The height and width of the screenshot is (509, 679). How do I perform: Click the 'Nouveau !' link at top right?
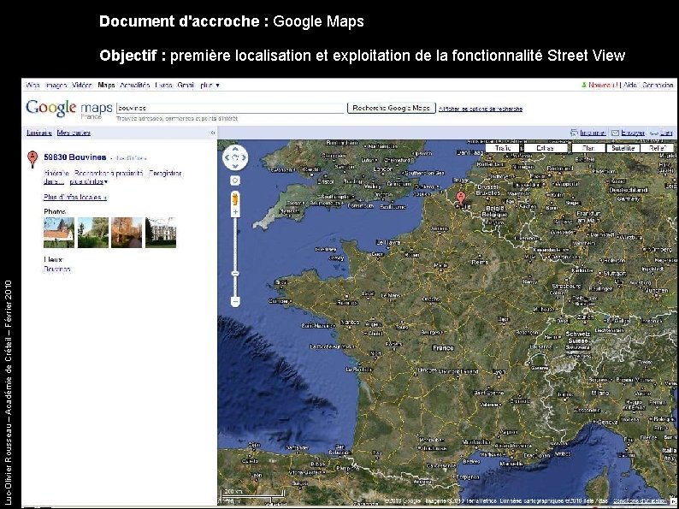point(602,85)
